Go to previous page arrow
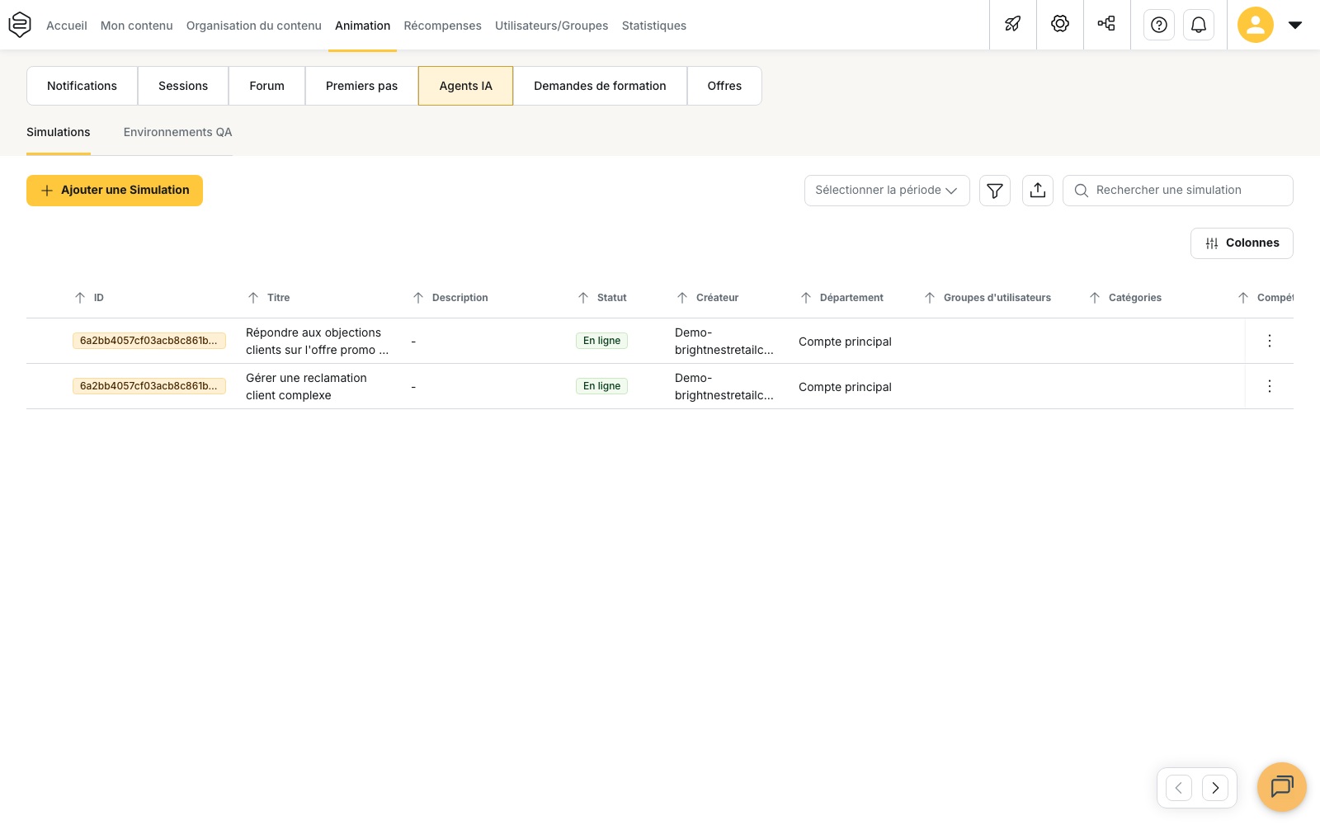1320x825 pixels. (x=1179, y=788)
